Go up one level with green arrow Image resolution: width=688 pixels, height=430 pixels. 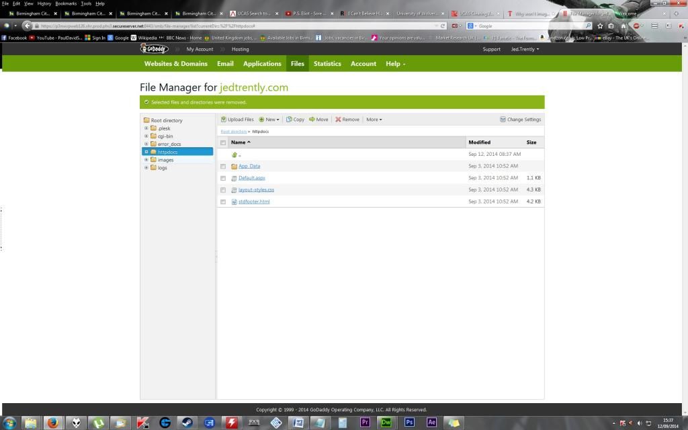(x=234, y=155)
